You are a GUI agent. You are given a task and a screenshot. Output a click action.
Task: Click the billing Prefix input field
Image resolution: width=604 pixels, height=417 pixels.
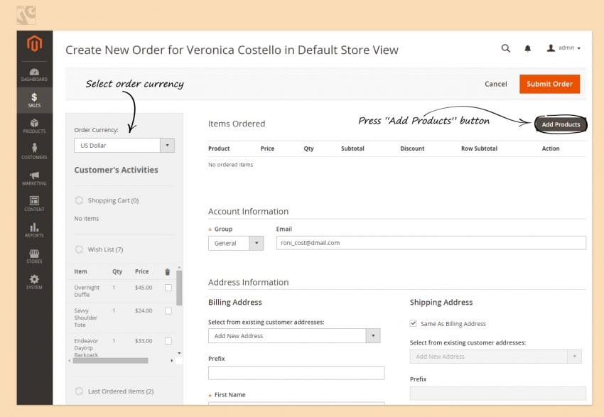296,373
